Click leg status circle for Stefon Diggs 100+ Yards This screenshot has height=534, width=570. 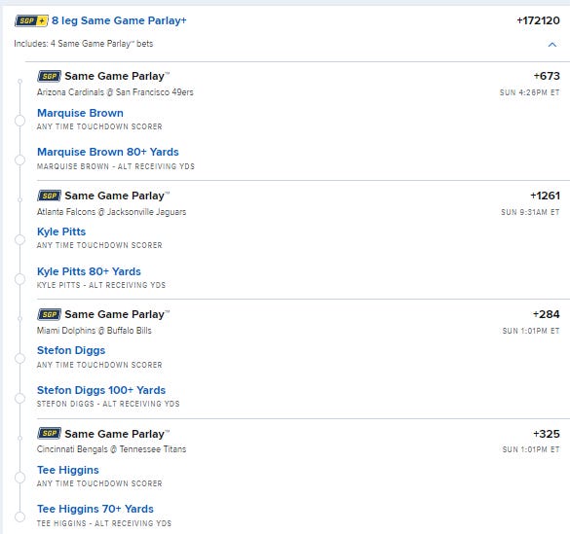(x=20, y=398)
